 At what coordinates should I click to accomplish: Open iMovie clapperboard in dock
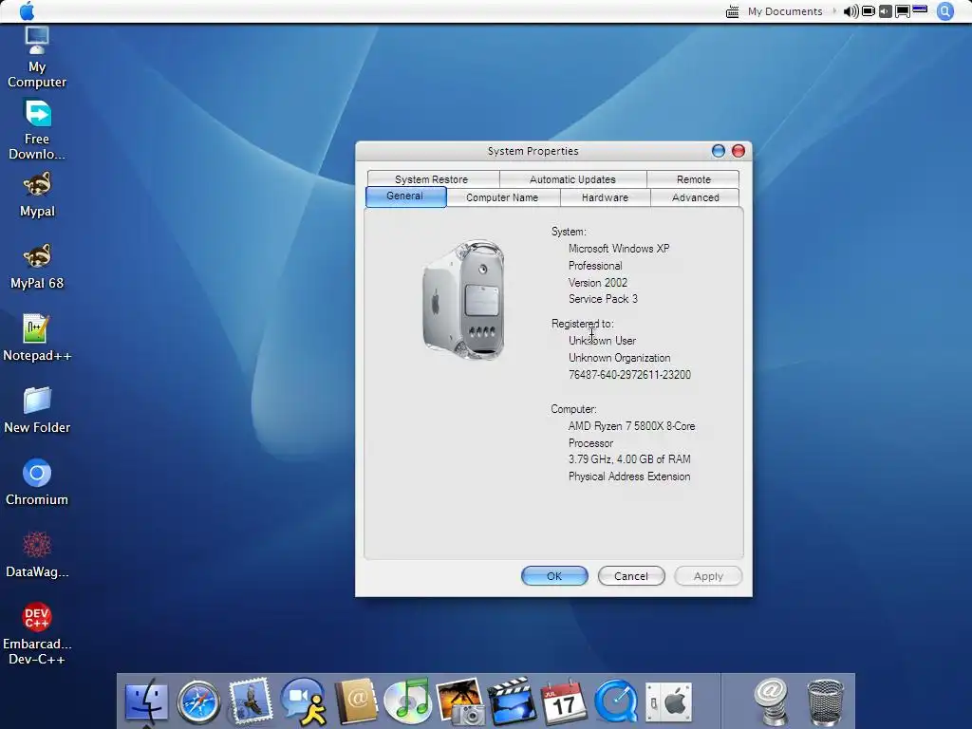[512, 701]
